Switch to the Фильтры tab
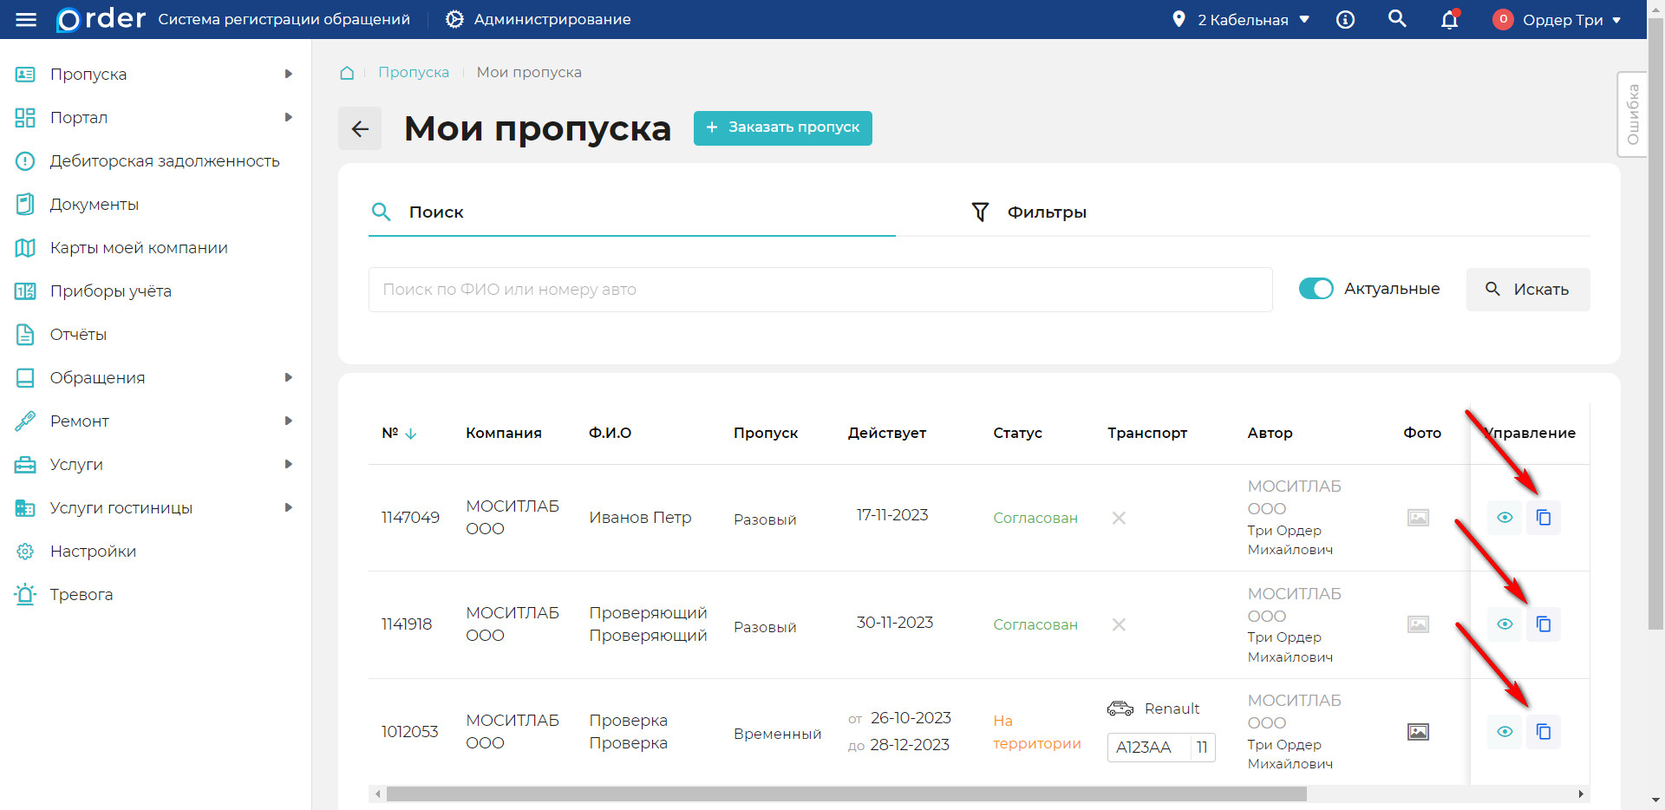Screen dimensions: 1665x810 [x=1047, y=211]
